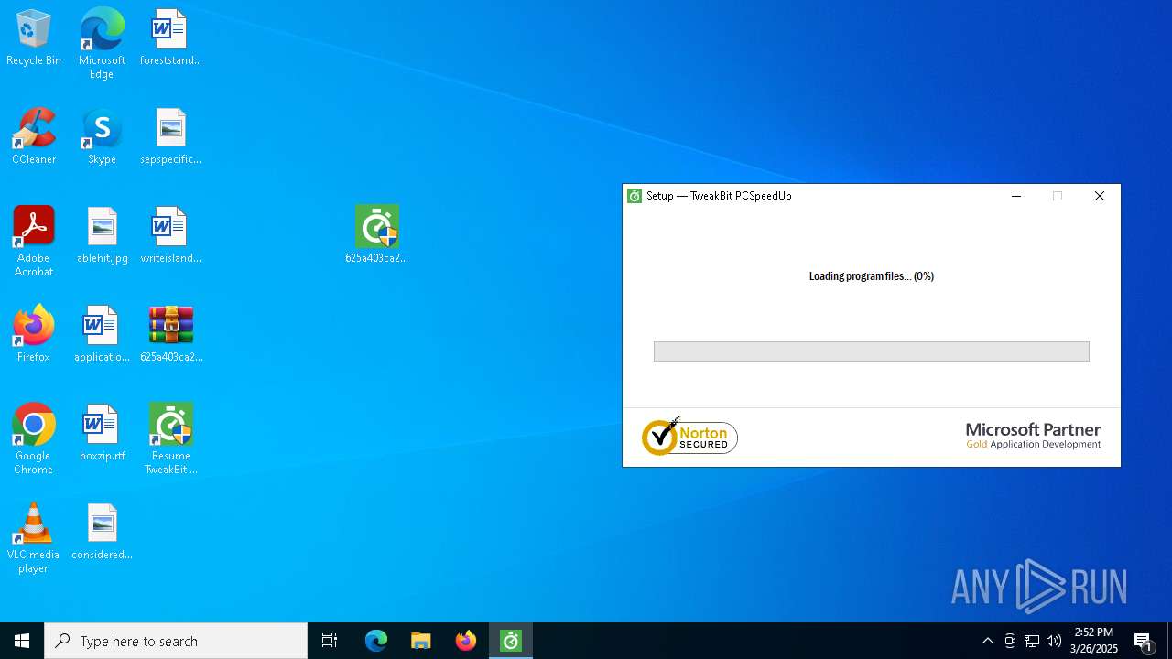Select the 625a403ca2 WinRAR archive icon
1172x659 pixels.
[x=170, y=335]
